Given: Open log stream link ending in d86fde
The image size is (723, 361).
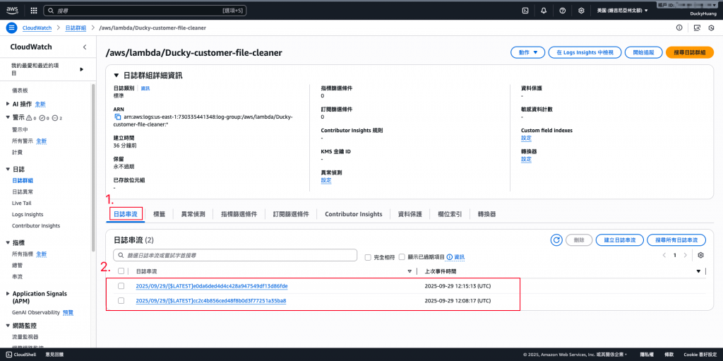Looking at the screenshot, I should tap(212, 286).
